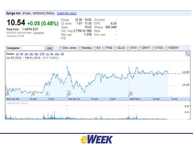The image size is (193, 145).
Task: Click the 10.25 price axis label
Action: pos(186,85)
